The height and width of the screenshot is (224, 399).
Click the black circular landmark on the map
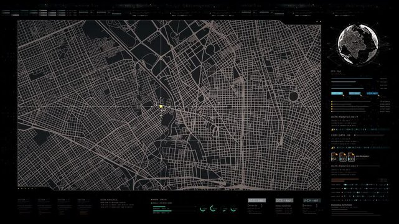point(293,96)
